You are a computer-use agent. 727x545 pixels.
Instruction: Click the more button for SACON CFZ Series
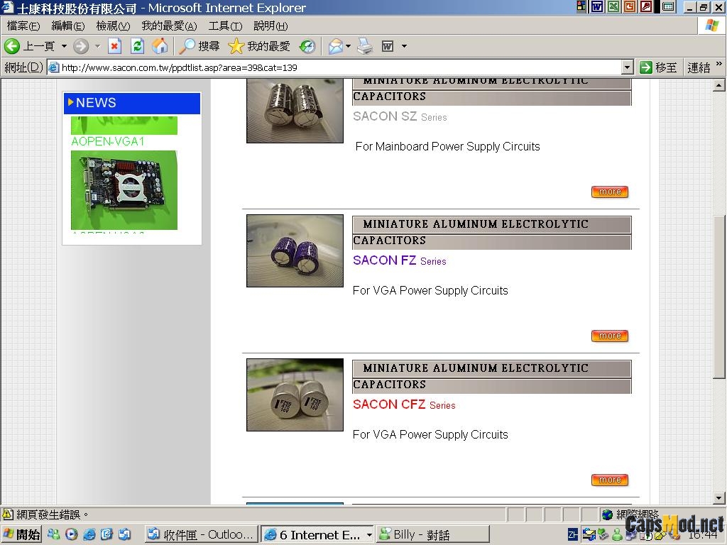pyautogui.click(x=609, y=480)
